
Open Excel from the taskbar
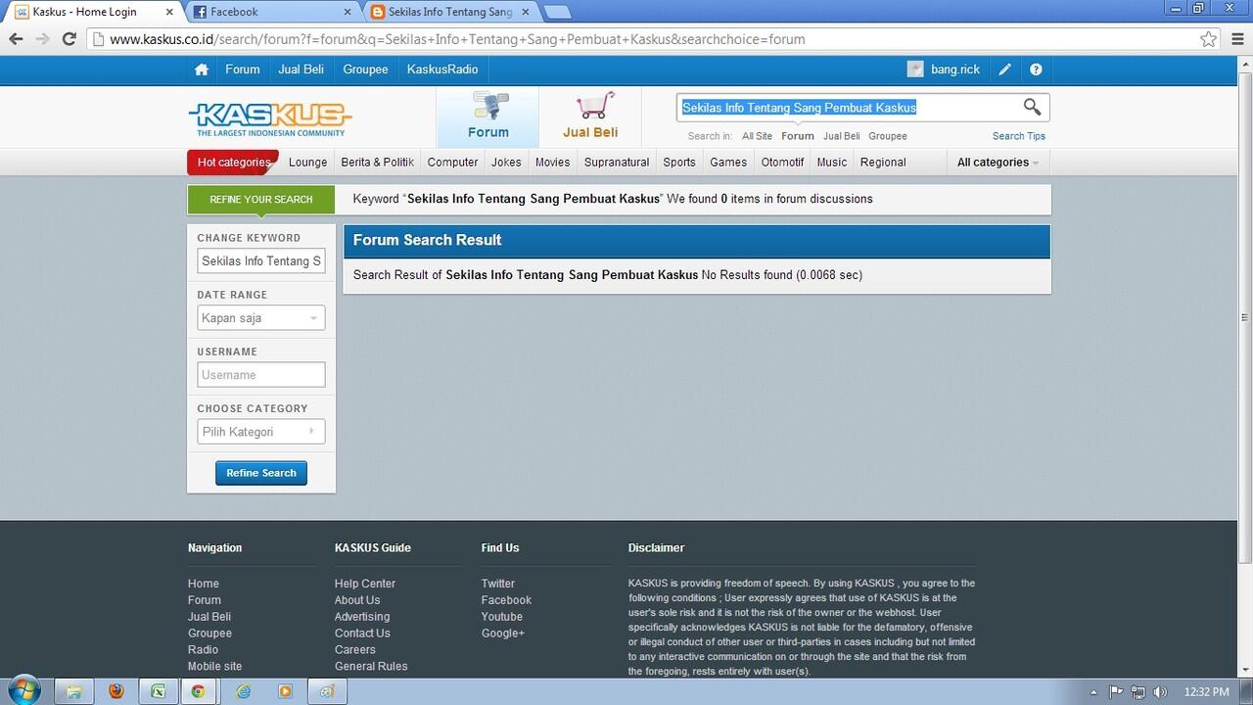coord(158,690)
